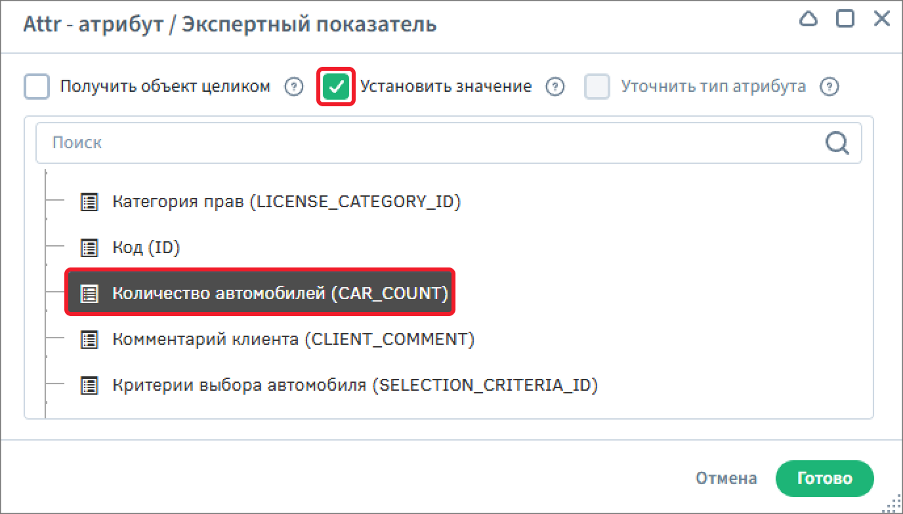Click the Отмена button

pos(726,479)
